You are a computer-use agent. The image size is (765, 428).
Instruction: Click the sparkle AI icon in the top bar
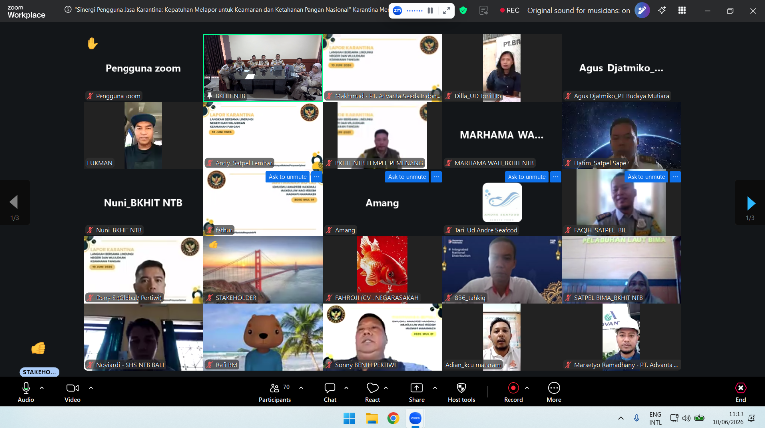662,10
